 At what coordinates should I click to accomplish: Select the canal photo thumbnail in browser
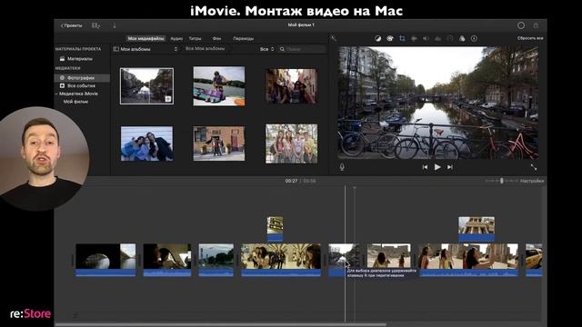[146, 86]
